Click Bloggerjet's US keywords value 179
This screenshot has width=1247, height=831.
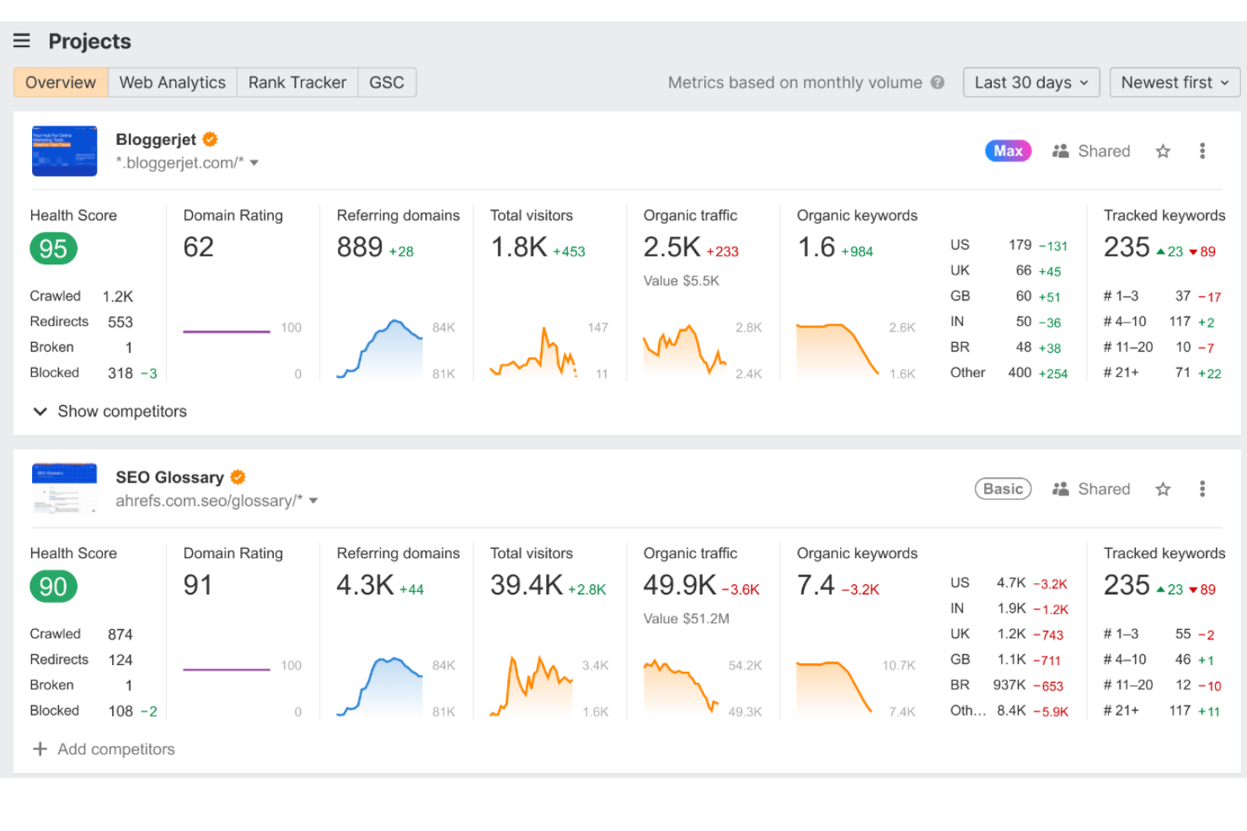click(x=1020, y=245)
